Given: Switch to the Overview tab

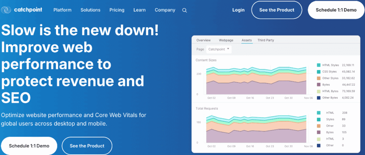Looking at the screenshot, I should [x=204, y=40].
